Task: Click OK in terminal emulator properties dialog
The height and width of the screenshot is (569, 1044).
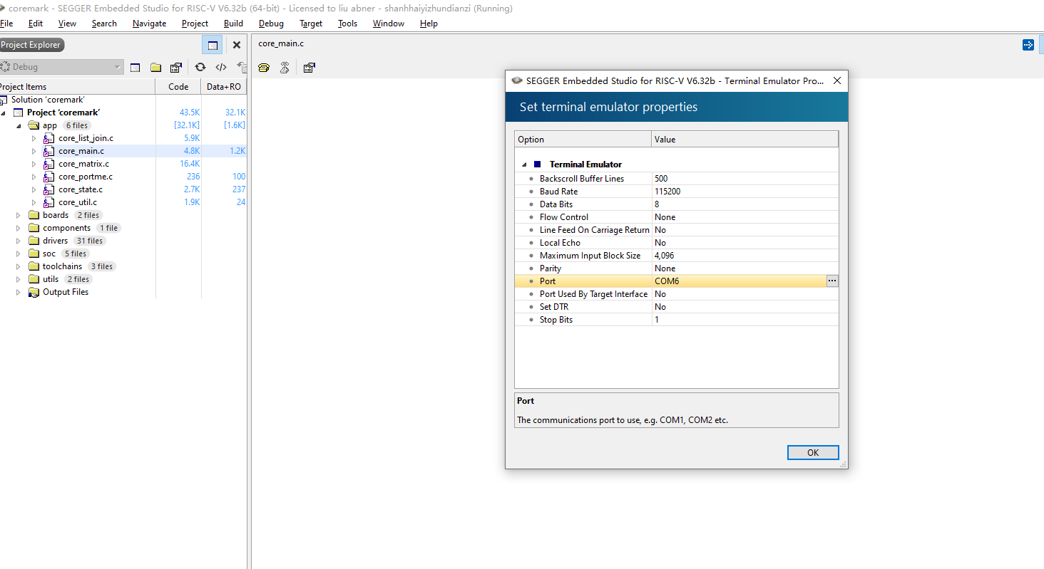Action: [x=813, y=453]
